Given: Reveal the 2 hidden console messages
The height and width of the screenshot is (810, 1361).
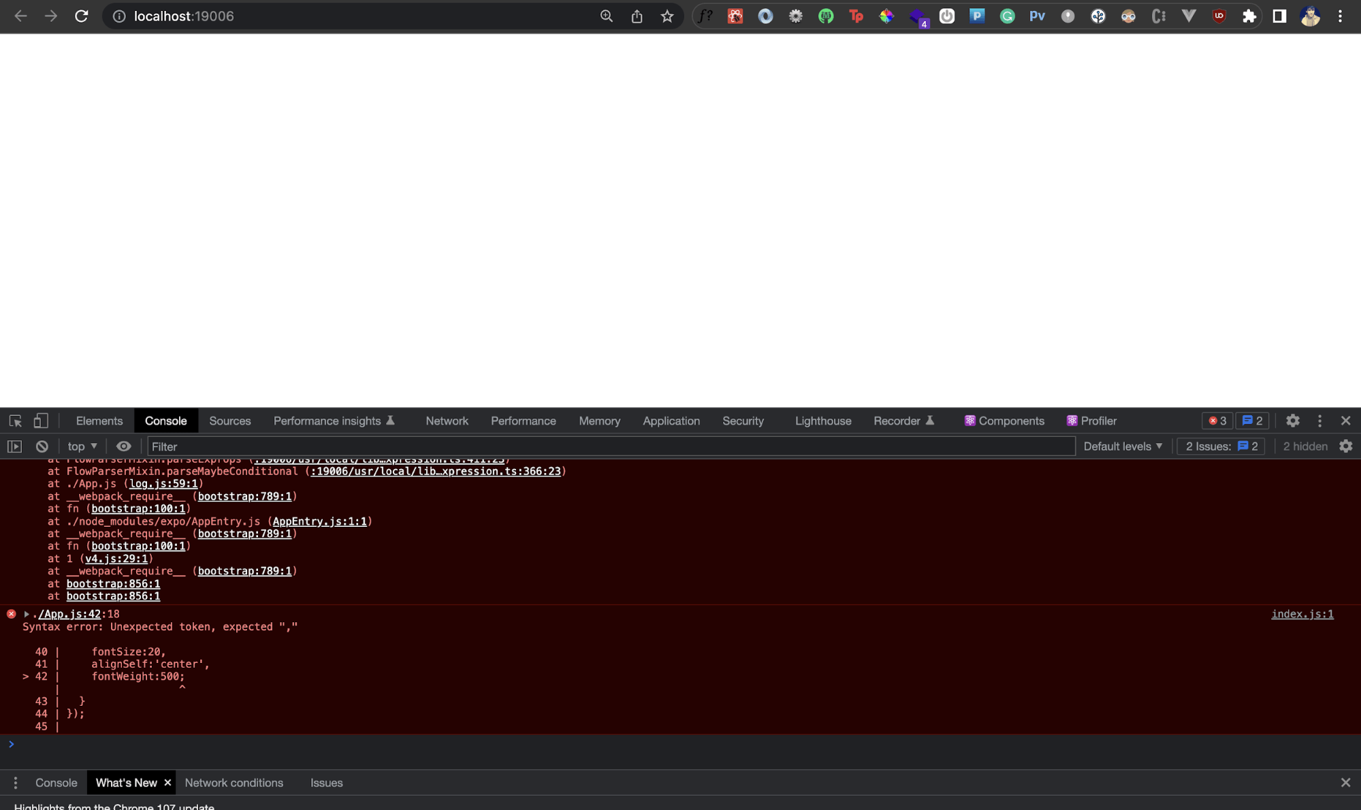Looking at the screenshot, I should click(1304, 446).
